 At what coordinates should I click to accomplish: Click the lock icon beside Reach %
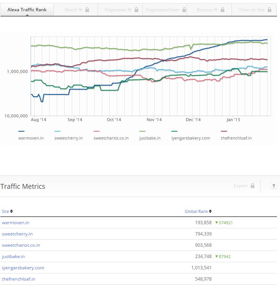87,9
